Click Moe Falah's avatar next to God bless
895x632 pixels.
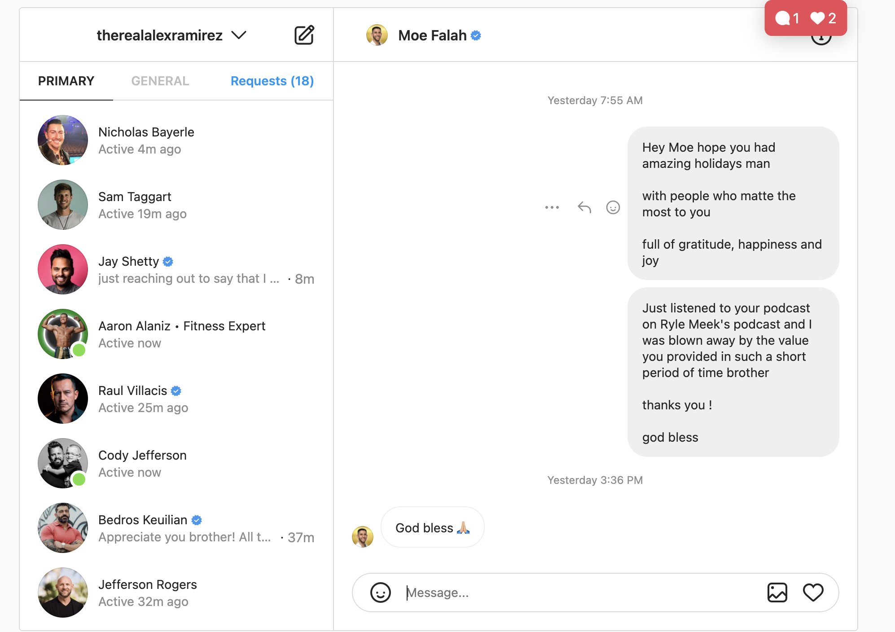(363, 536)
